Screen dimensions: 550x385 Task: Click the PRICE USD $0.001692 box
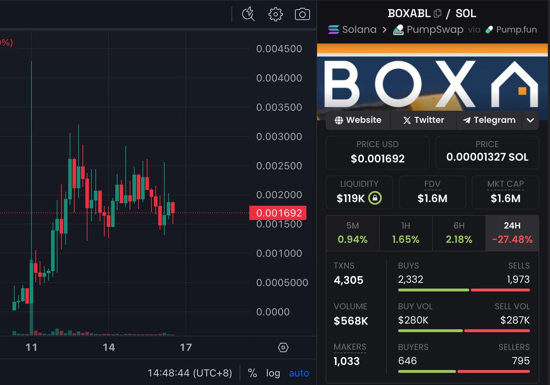[378, 153]
